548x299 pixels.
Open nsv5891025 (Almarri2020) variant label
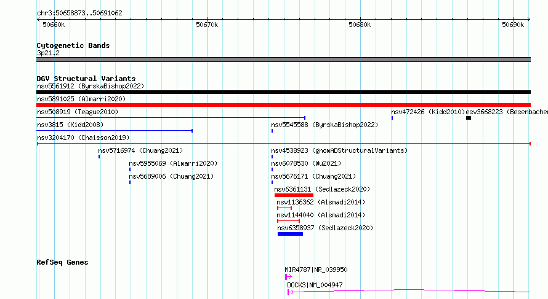[x=81, y=99]
